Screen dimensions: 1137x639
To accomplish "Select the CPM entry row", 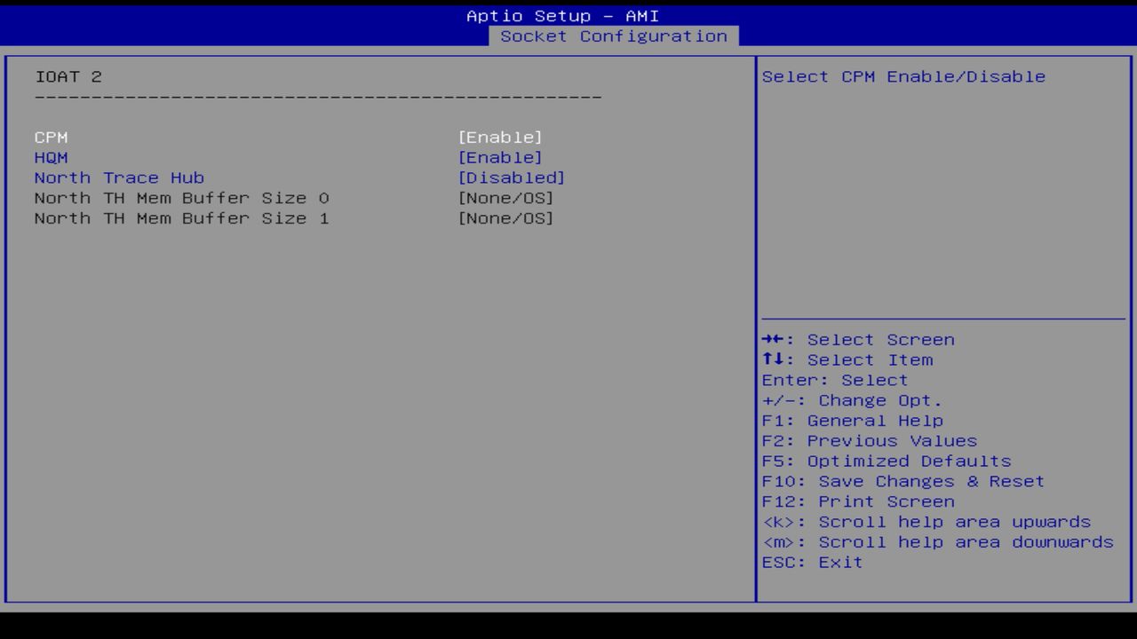I will tap(51, 137).
